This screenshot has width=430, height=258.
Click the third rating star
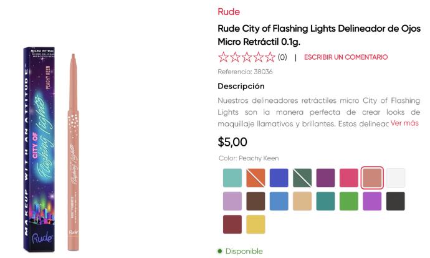[x=247, y=57]
